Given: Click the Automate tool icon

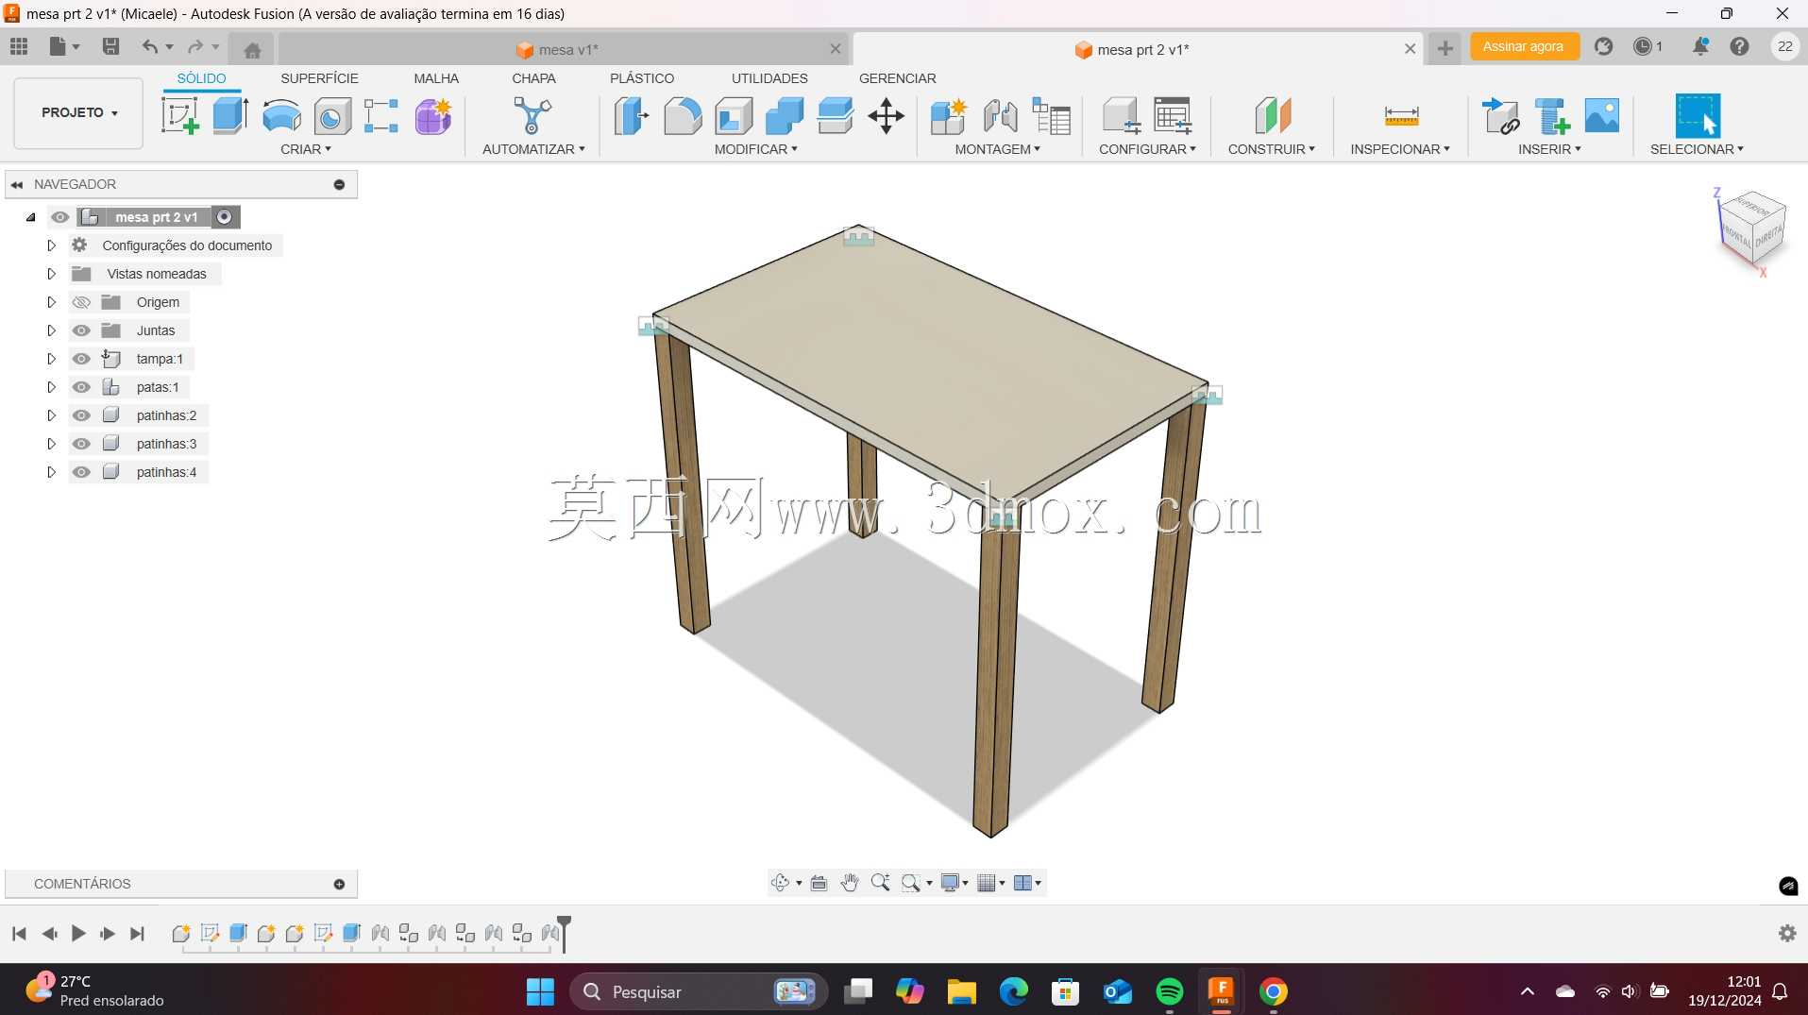Looking at the screenshot, I should pos(532,116).
